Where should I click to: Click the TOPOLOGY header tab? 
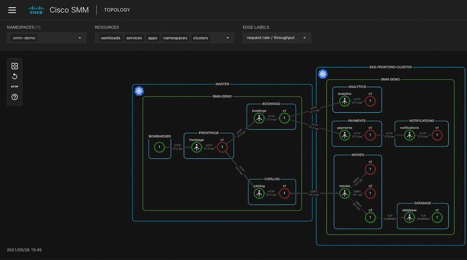click(x=117, y=10)
